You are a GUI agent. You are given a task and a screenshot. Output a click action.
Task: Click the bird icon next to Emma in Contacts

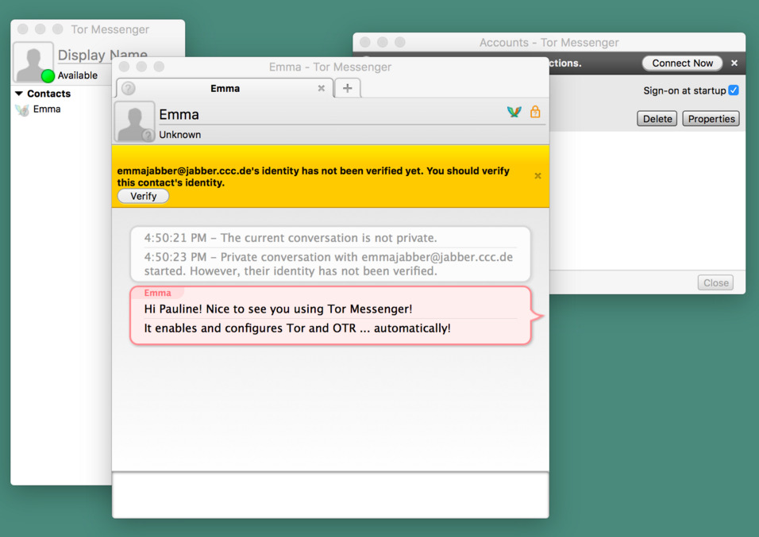pyautogui.click(x=22, y=109)
